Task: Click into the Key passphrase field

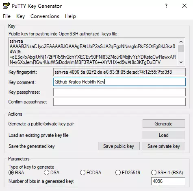Action: pos(119,92)
